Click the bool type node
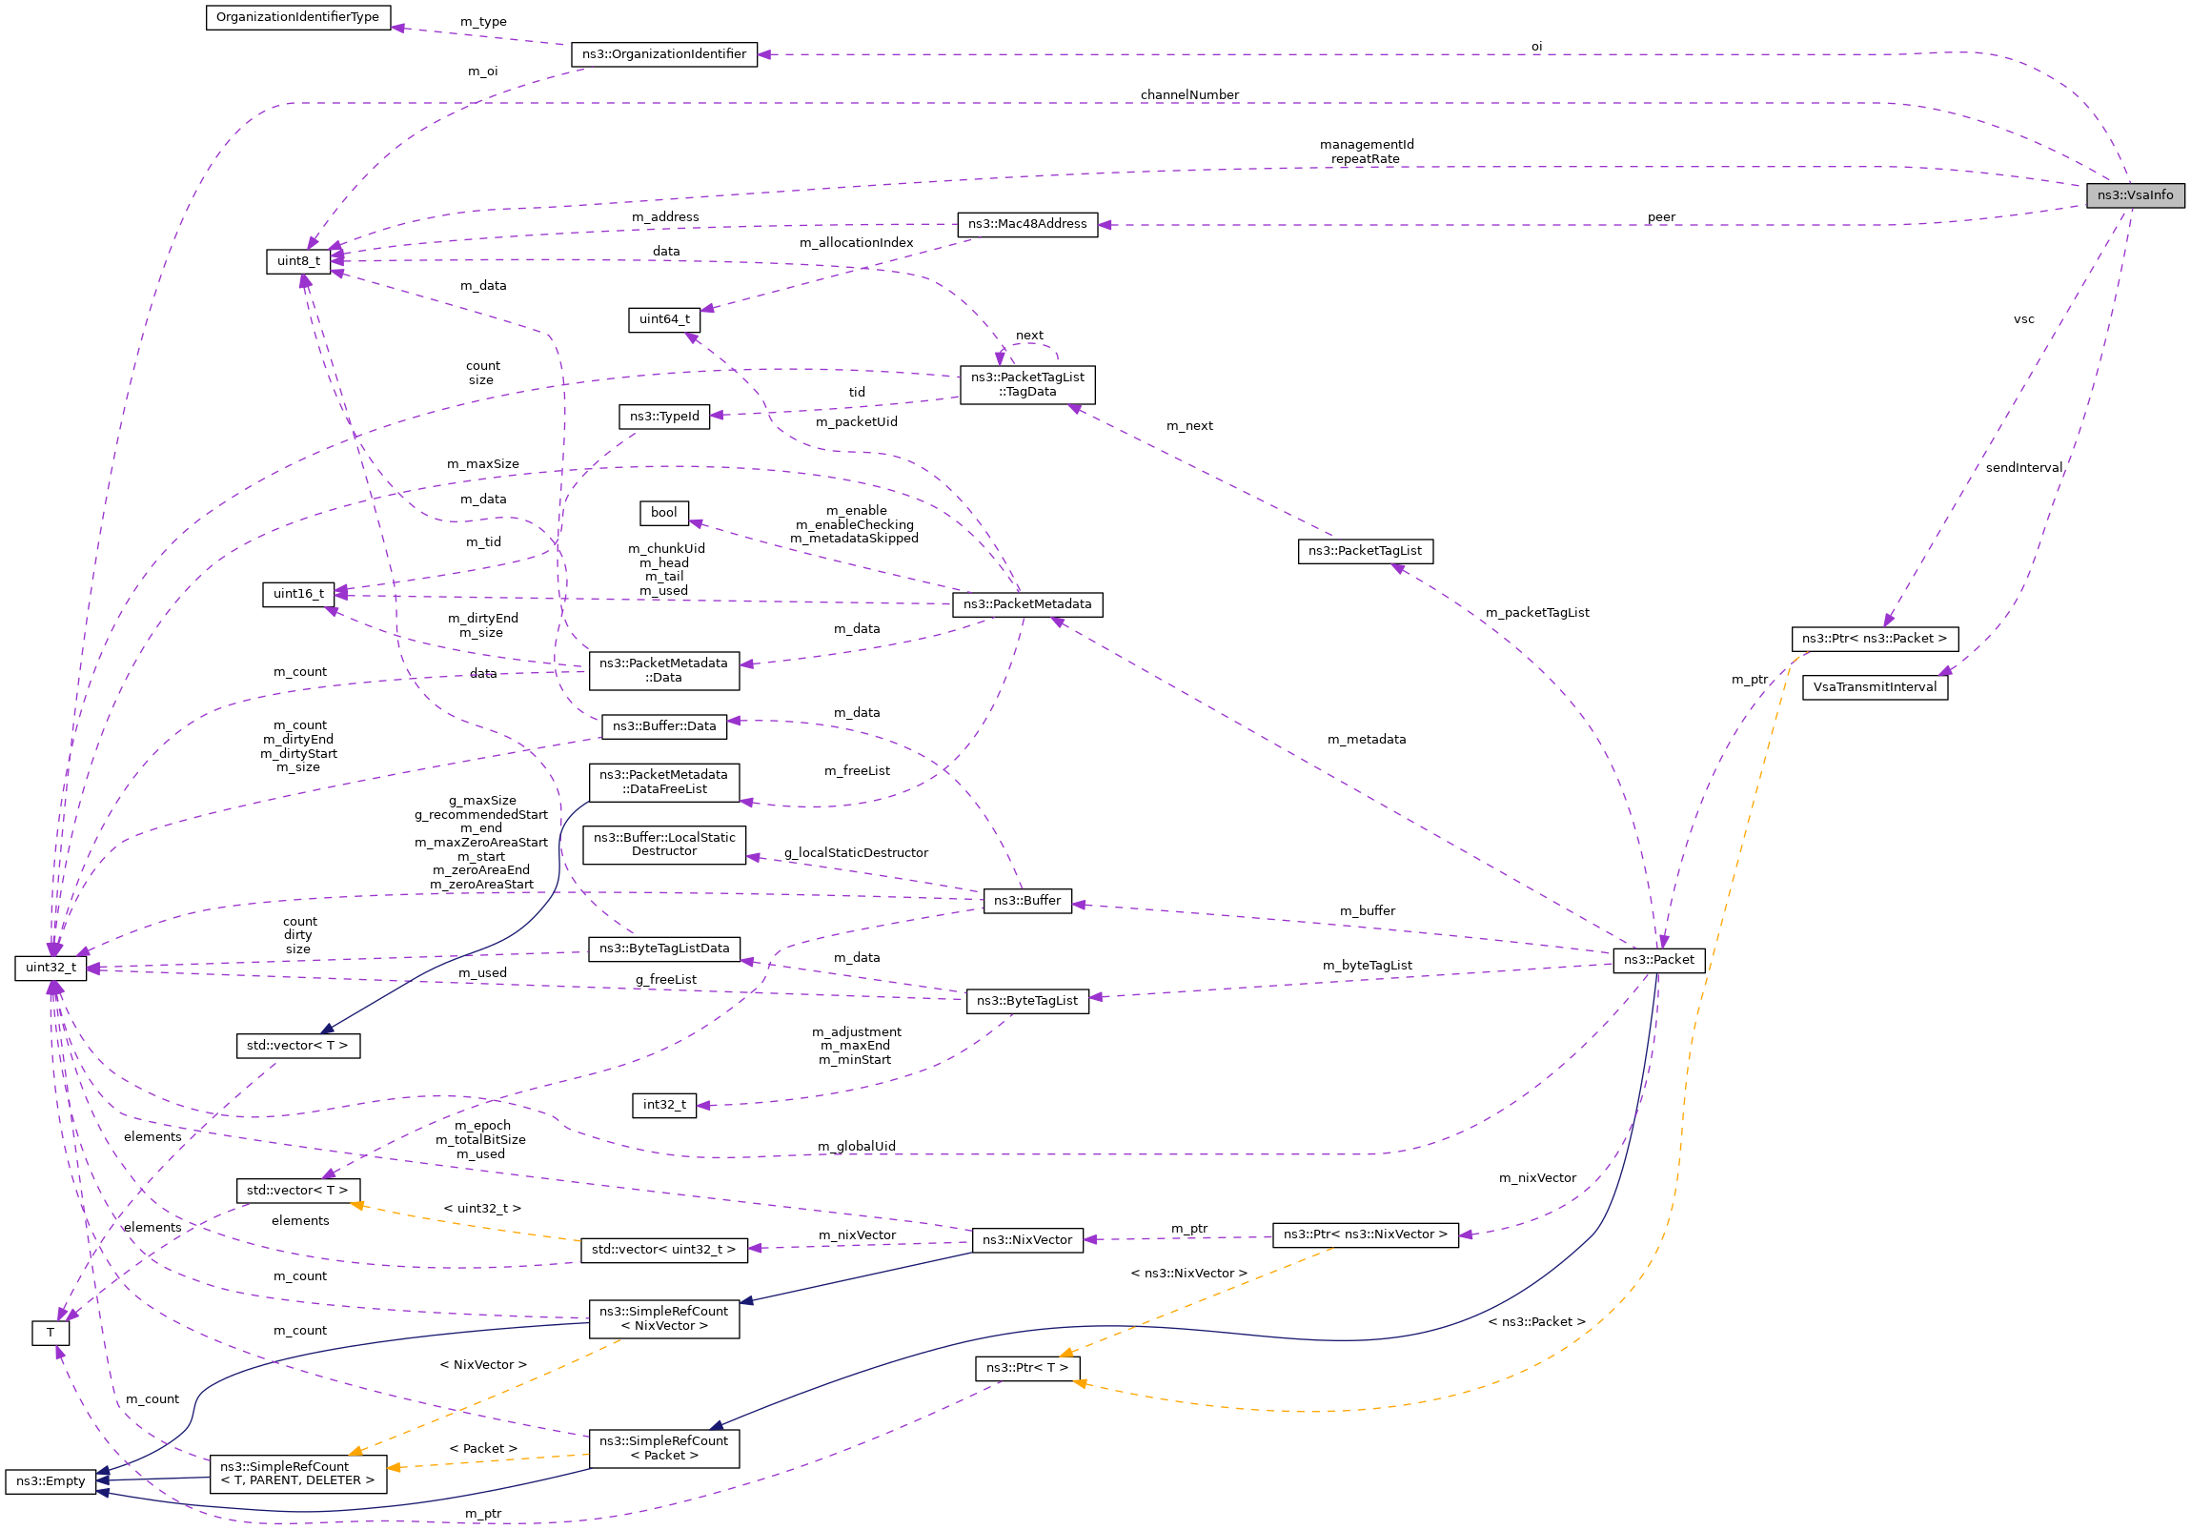This screenshot has height=1530, width=2191. pos(663,514)
